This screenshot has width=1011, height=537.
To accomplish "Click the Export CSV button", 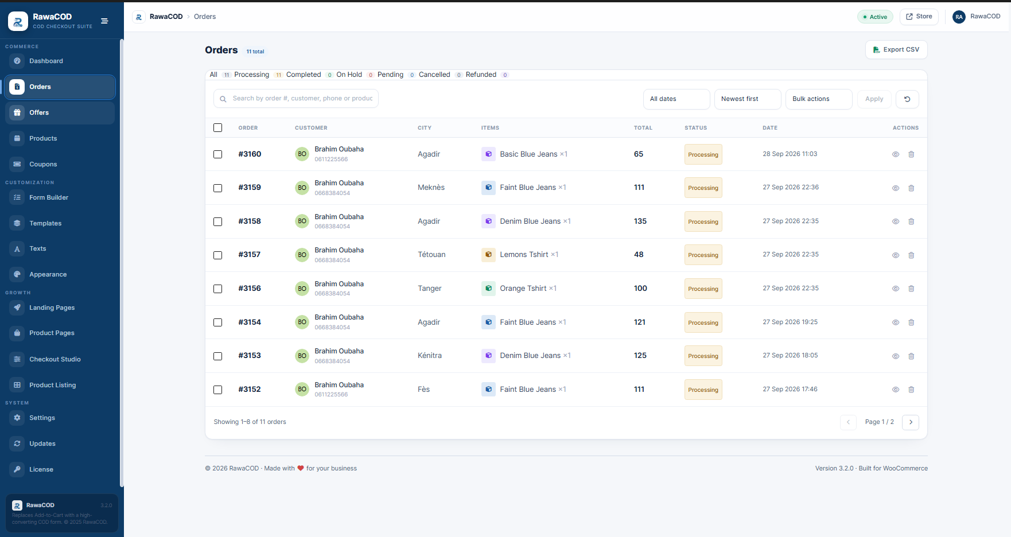I will pyautogui.click(x=896, y=50).
